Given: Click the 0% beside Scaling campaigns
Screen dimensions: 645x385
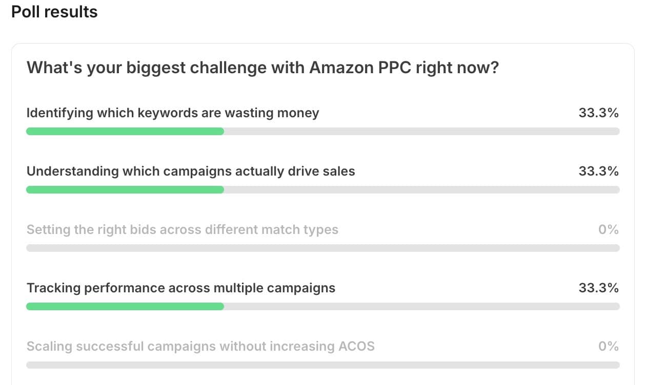Looking at the screenshot, I should click(609, 346).
